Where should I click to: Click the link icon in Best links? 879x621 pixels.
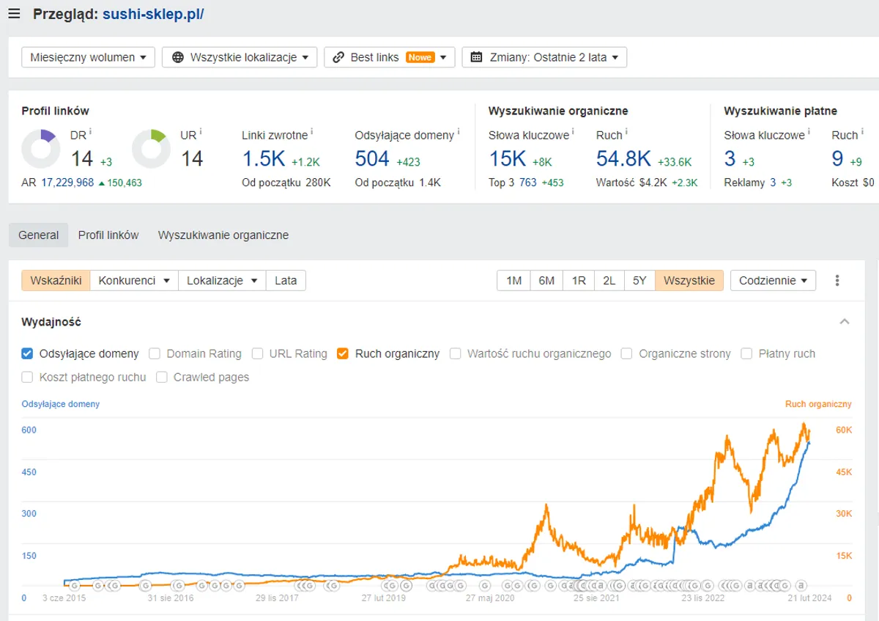tap(338, 57)
